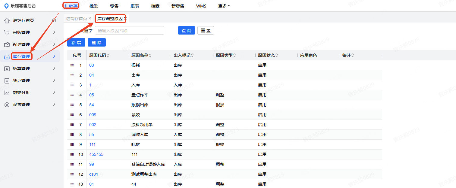456x188 pixels.
Task: Click the 凭证管理 document icon
Action: pyautogui.click(x=7, y=80)
